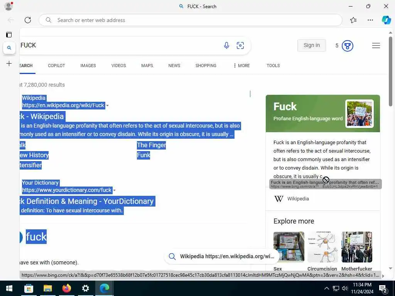This screenshot has height=296, width=395.
Task: Click the browser profile avatar icon
Action: point(8,6)
